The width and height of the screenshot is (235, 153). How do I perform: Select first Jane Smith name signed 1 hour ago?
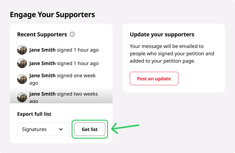[43, 50]
